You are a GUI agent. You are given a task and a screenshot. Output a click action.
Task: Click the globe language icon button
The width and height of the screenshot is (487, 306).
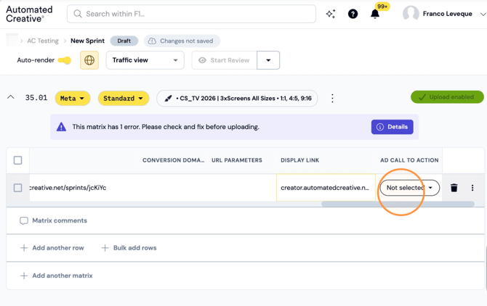[x=89, y=60]
